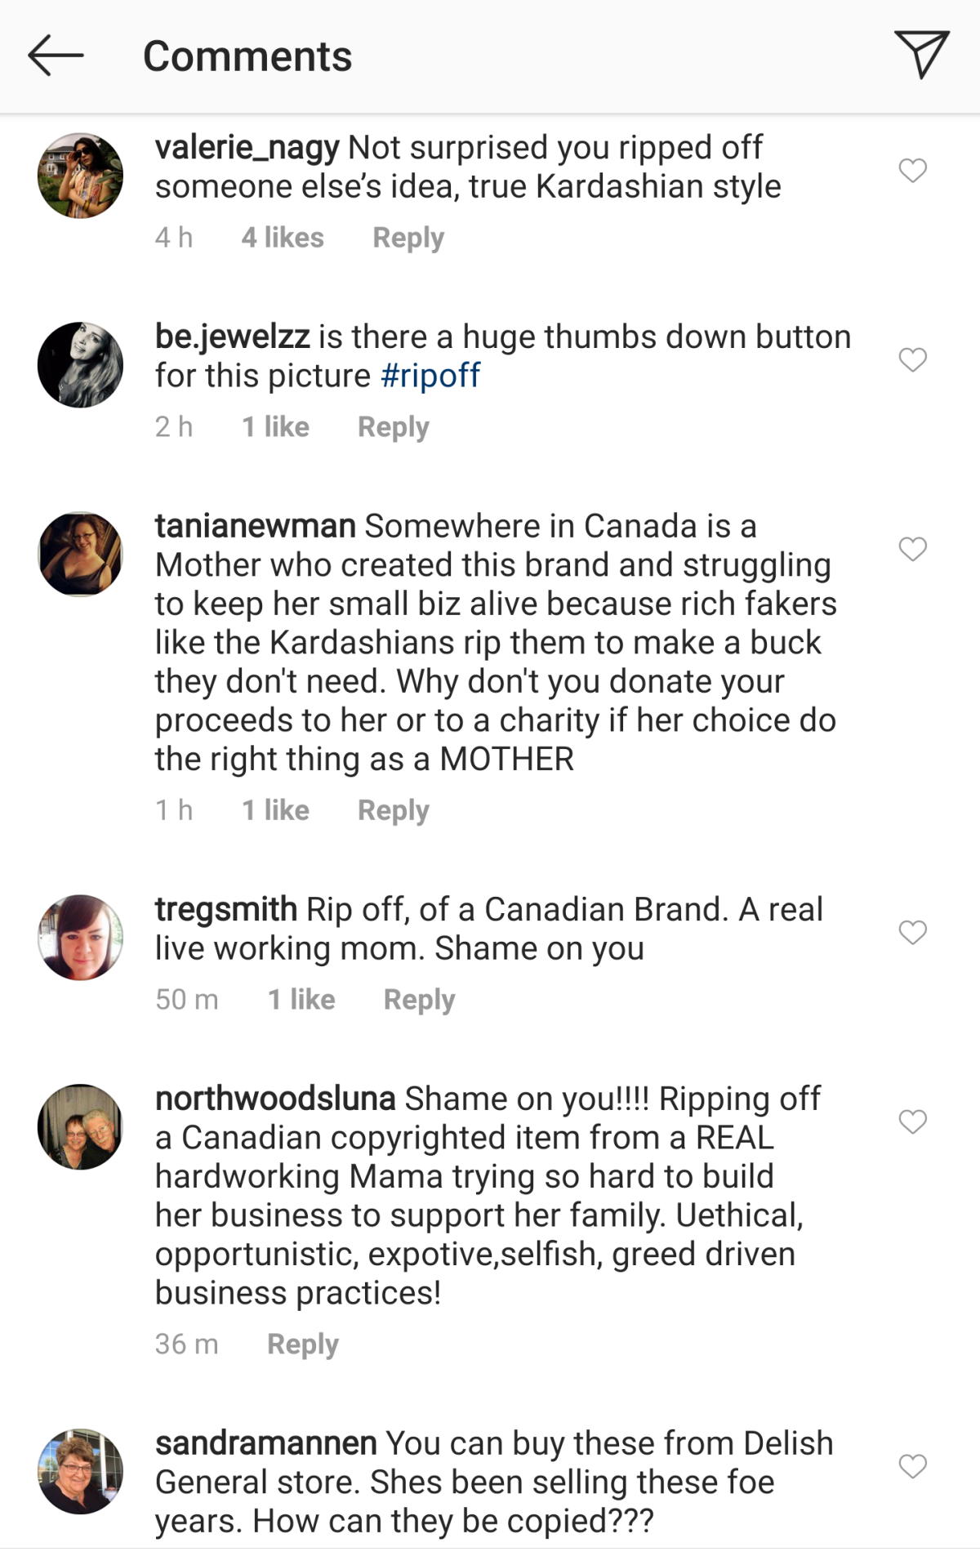Unlike tregsmith's comment via the heart
Viewport: 980px width, 1556px height.
pos(912,931)
